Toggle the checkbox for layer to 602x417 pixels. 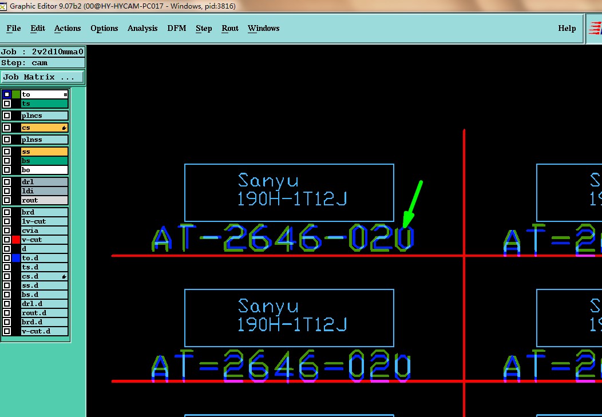6,94
